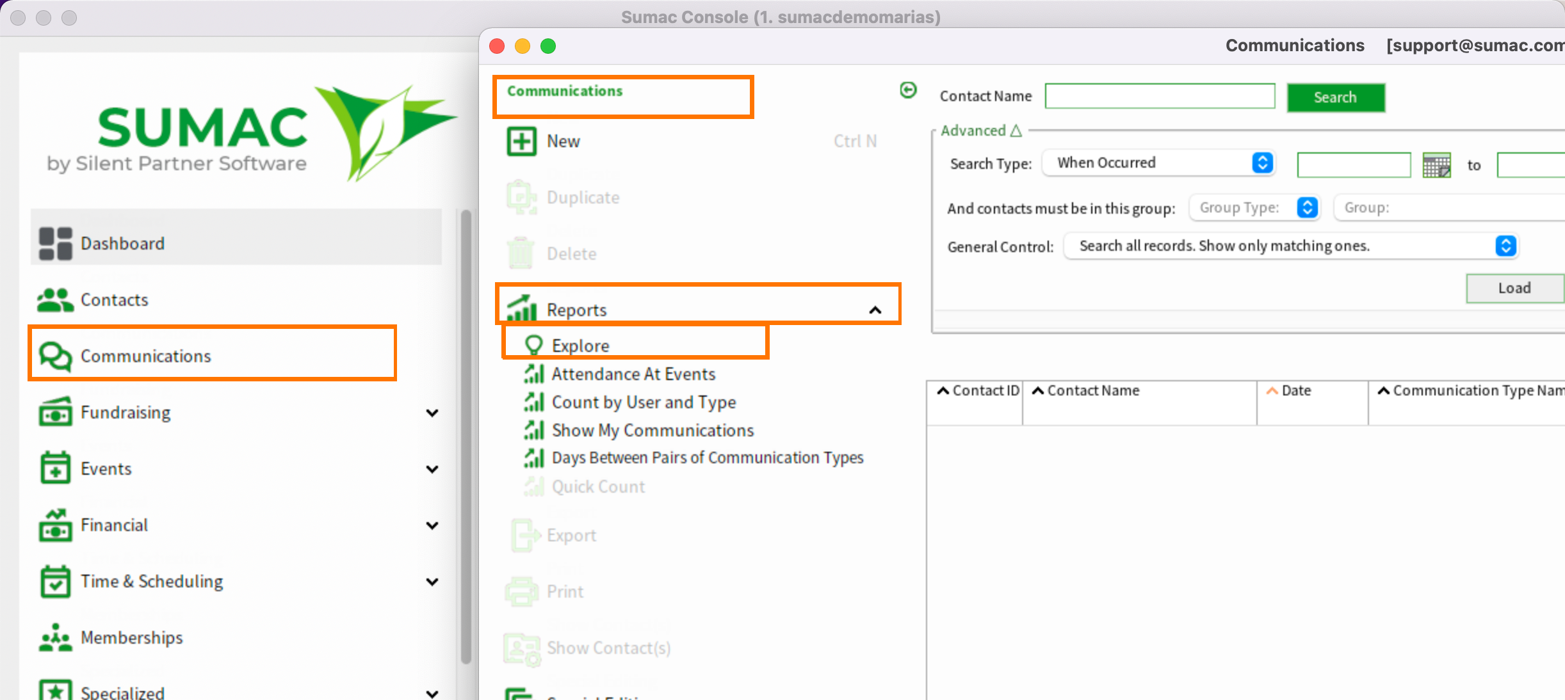Click the green Search button
This screenshot has height=700, width=1565.
click(x=1336, y=97)
